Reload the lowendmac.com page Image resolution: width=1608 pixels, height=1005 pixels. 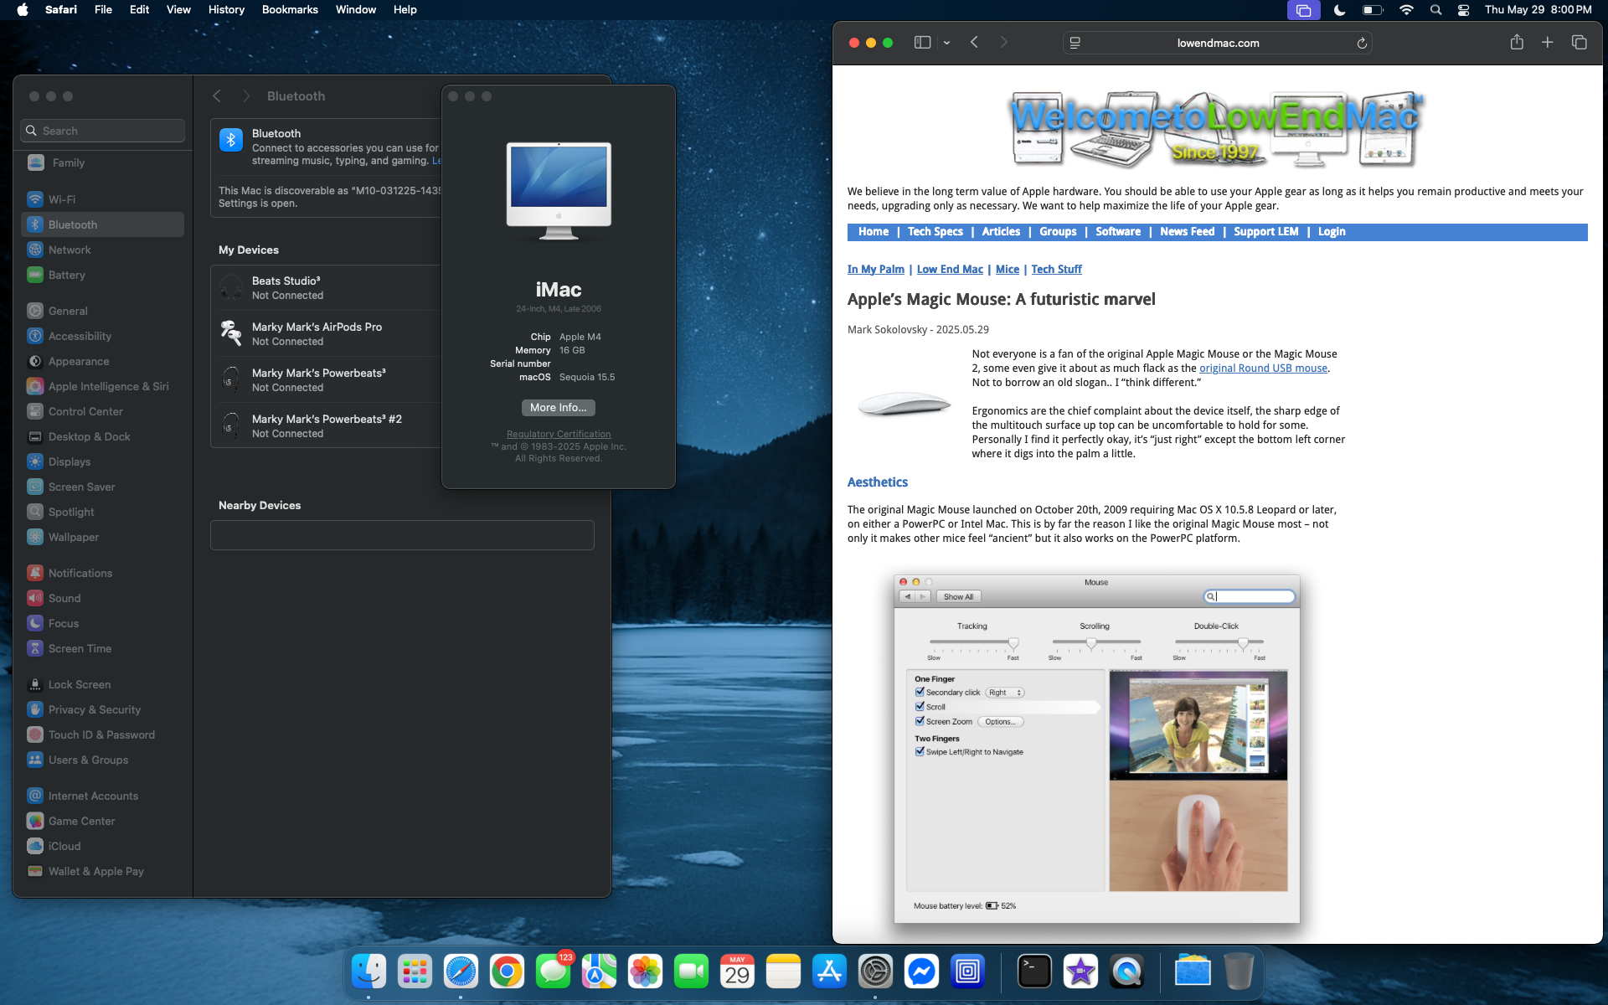click(1362, 44)
